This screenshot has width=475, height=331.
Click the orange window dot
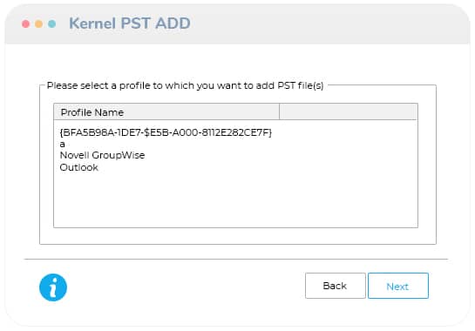tap(38, 24)
